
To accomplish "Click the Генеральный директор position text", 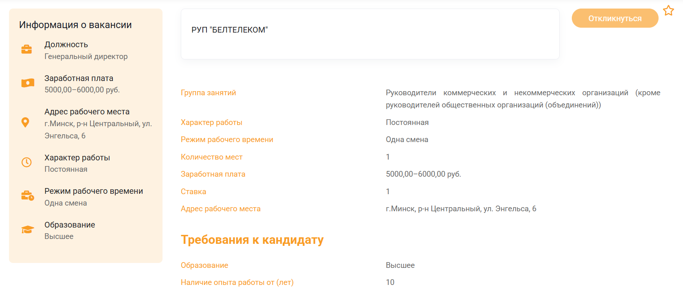I will point(86,57).
